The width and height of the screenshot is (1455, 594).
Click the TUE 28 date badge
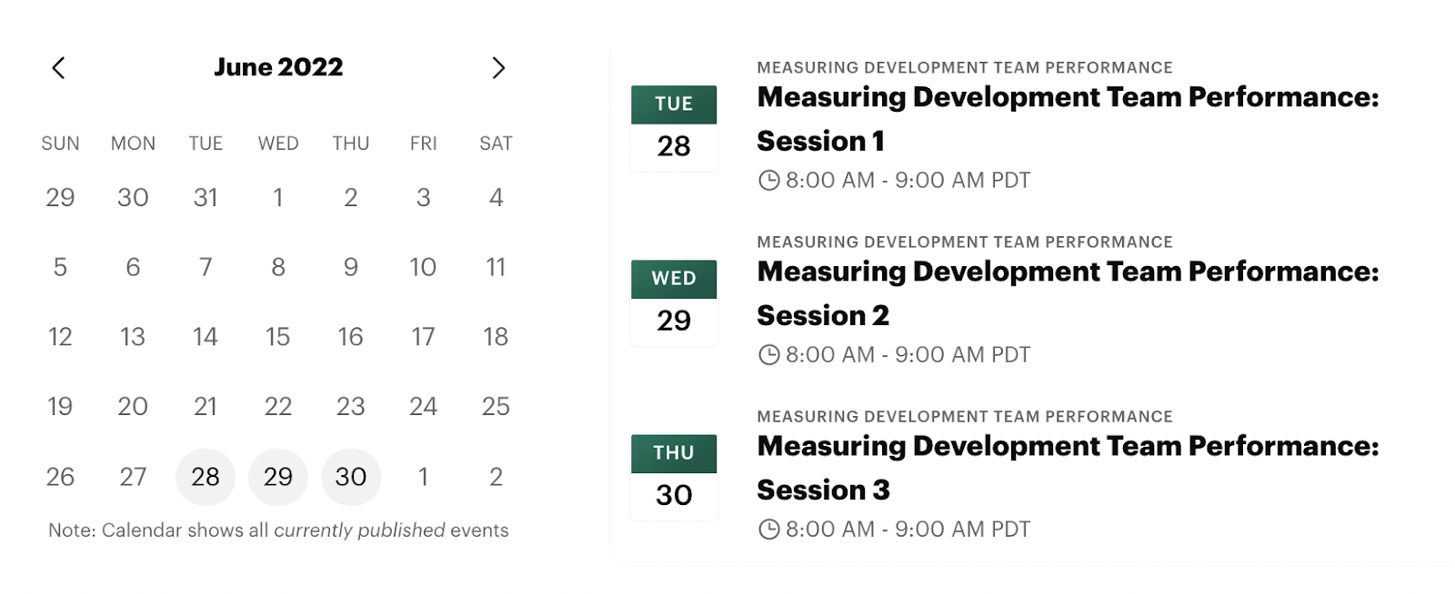tap(674, 128)
